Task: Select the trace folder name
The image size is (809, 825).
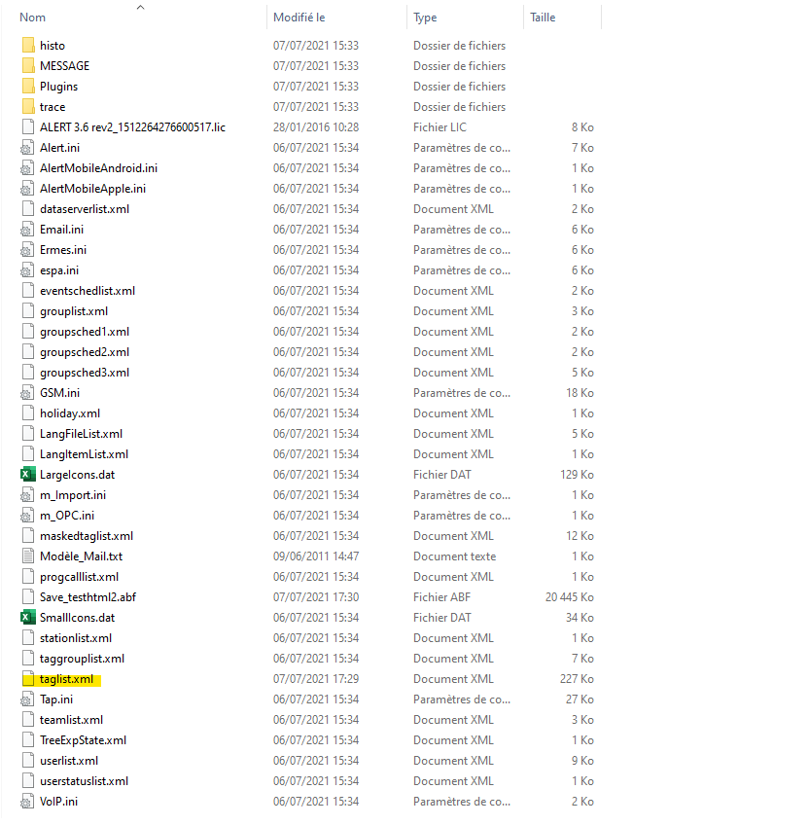Action: click(x=53, y=107)
